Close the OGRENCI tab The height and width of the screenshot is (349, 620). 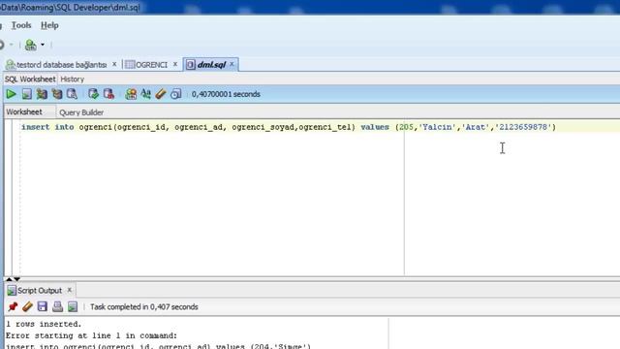(175, 64)
